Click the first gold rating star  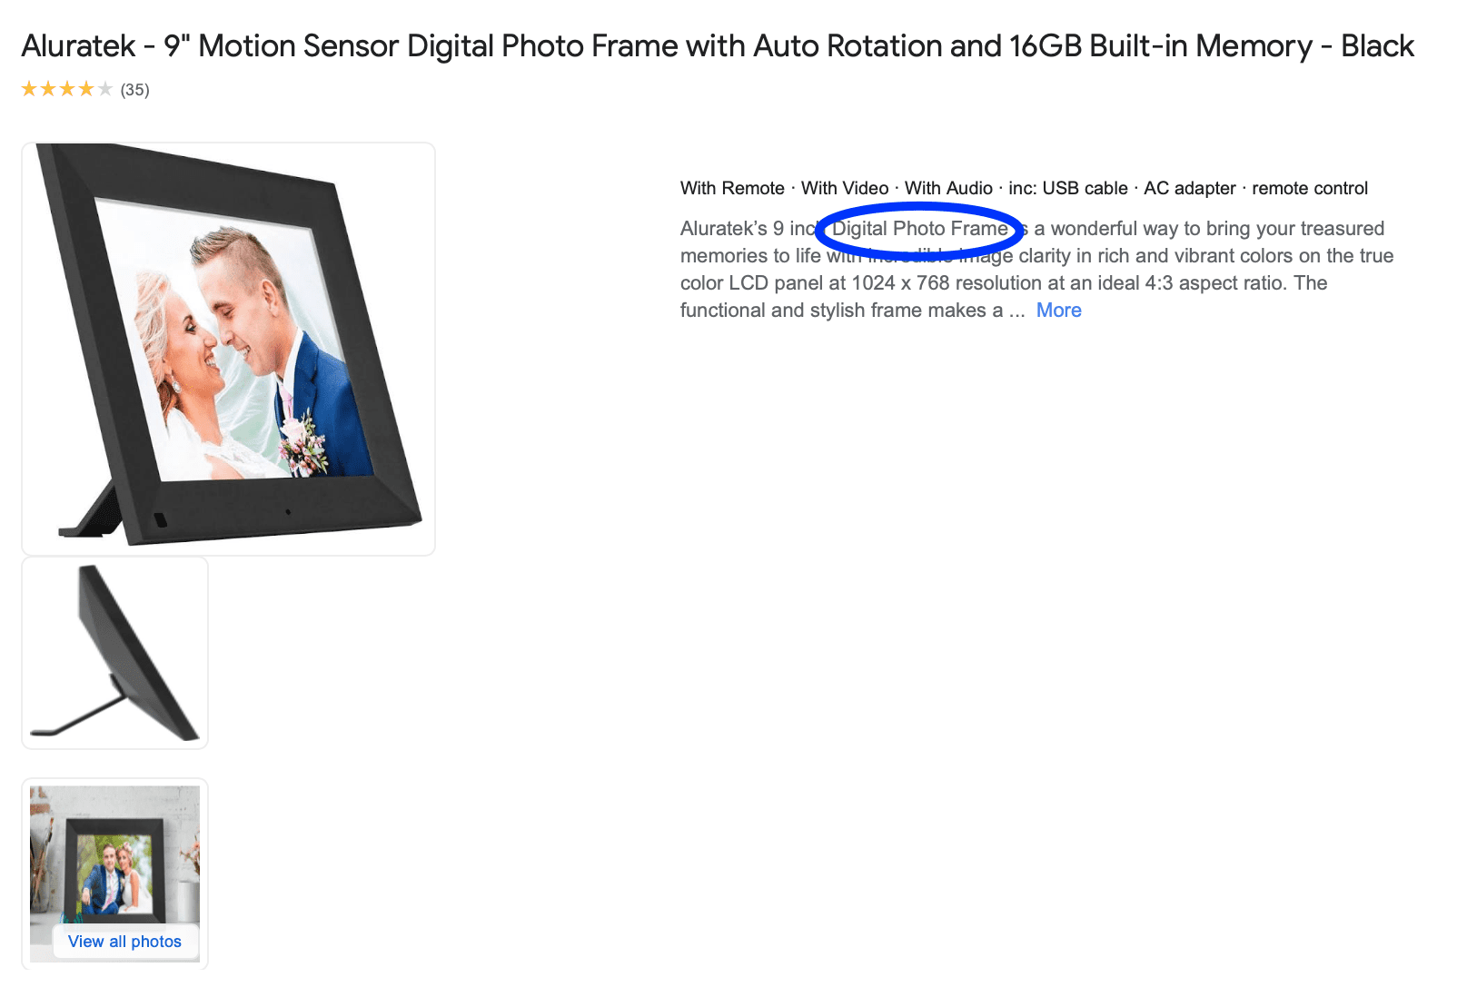pyautogui.click(x=29, y=89)
